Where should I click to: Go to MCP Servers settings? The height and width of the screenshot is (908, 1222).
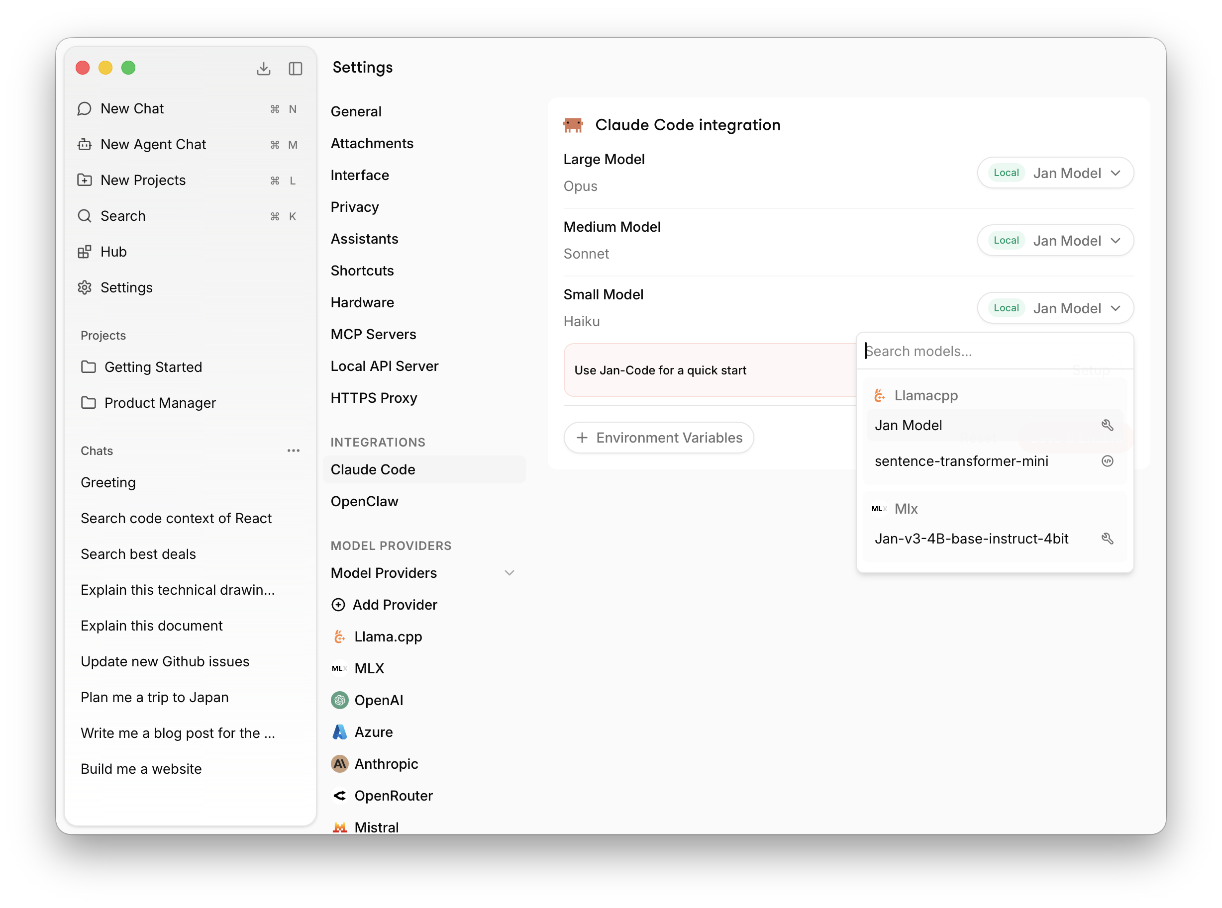pyautogui.click(x=373, y=334)
